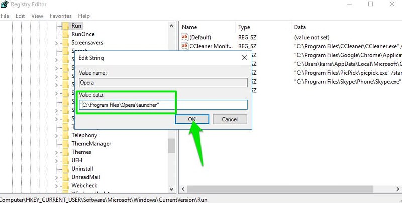Click the Data column header

pyautogui.click(x=299, y=27)
